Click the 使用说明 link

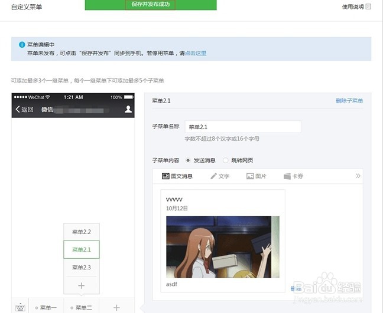click(x=353, y=7)
